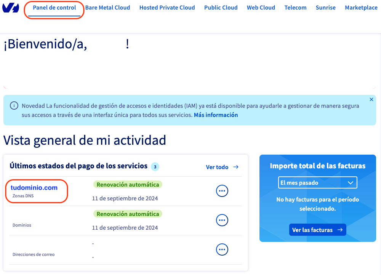Navigate to the Telecom section

(x=295, y=8)
